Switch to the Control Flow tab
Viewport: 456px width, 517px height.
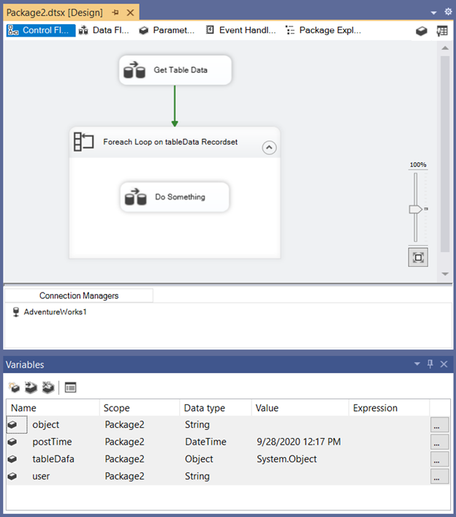41,30
